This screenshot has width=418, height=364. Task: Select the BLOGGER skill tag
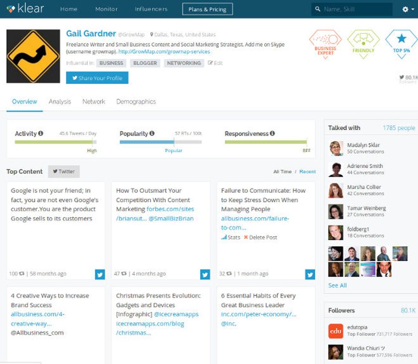pyautogui.click(x=145, y=63)
